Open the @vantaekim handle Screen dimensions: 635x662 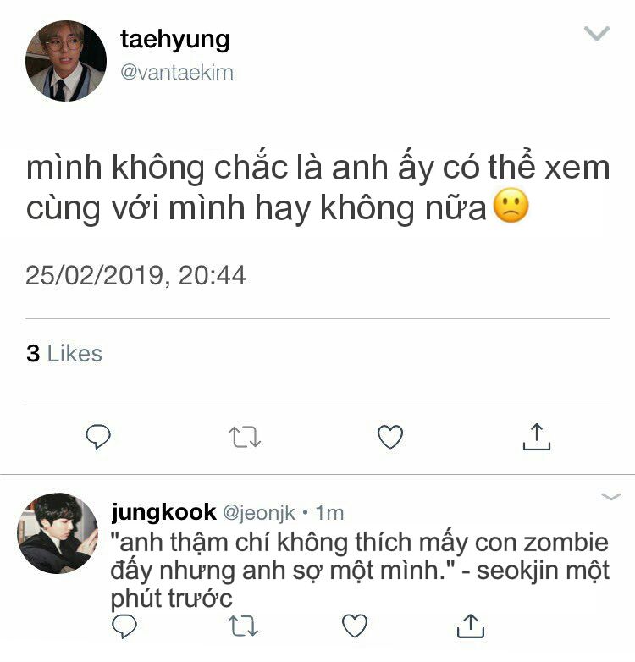coord(177,72)
